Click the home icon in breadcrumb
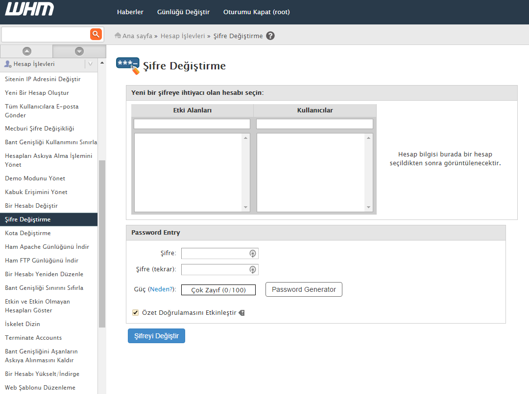 [118, 36]
